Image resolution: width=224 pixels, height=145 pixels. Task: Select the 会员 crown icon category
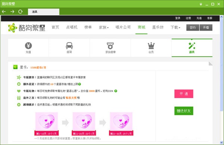coord(151,48)
